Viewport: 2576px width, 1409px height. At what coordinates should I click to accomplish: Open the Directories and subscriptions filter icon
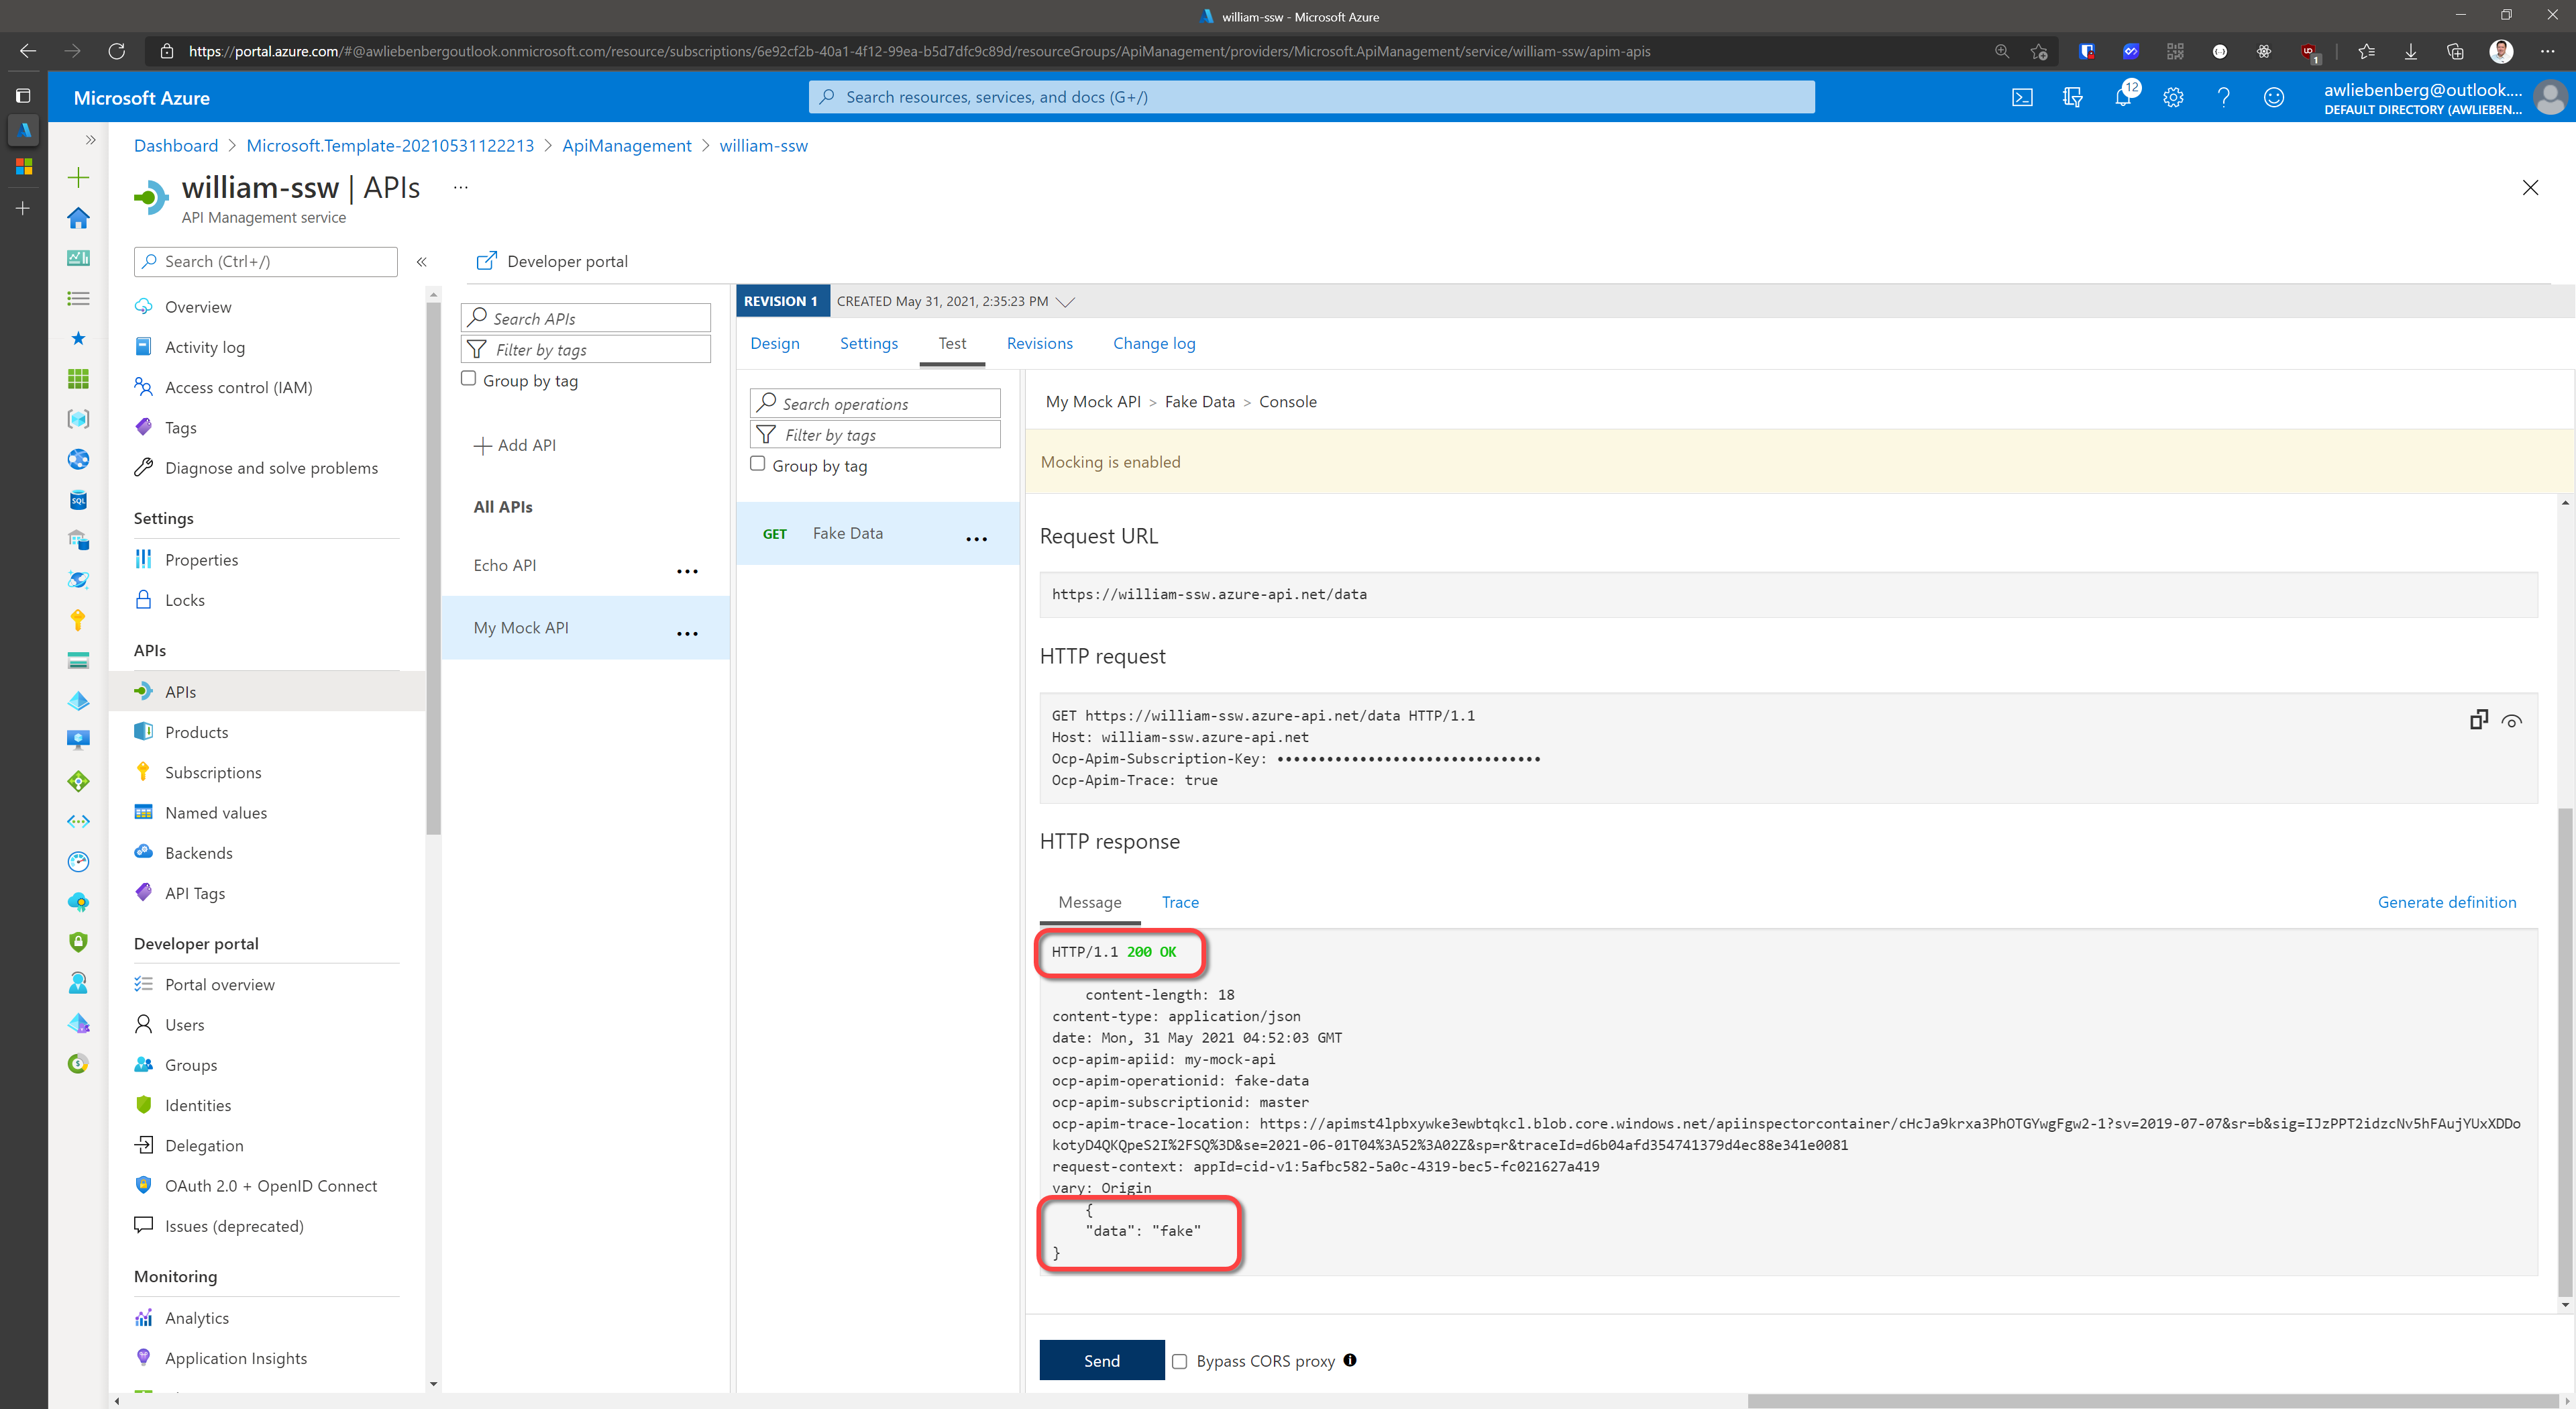pos(2072,97)
